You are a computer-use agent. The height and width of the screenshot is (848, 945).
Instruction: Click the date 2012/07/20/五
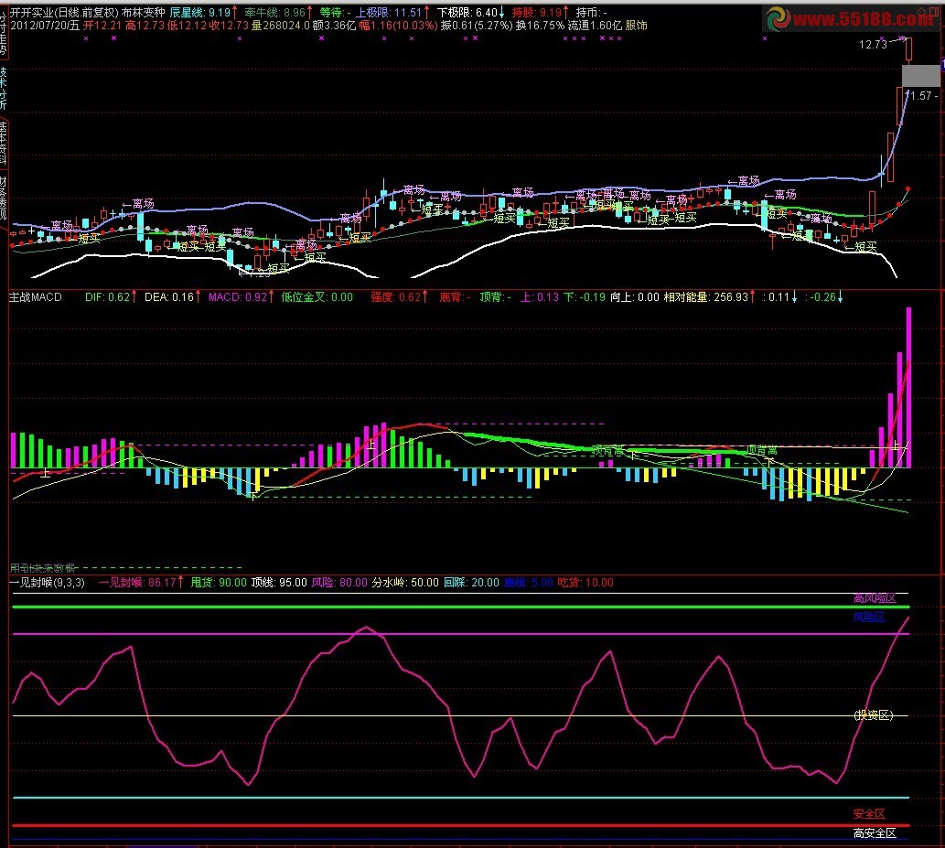coord(45,26)
